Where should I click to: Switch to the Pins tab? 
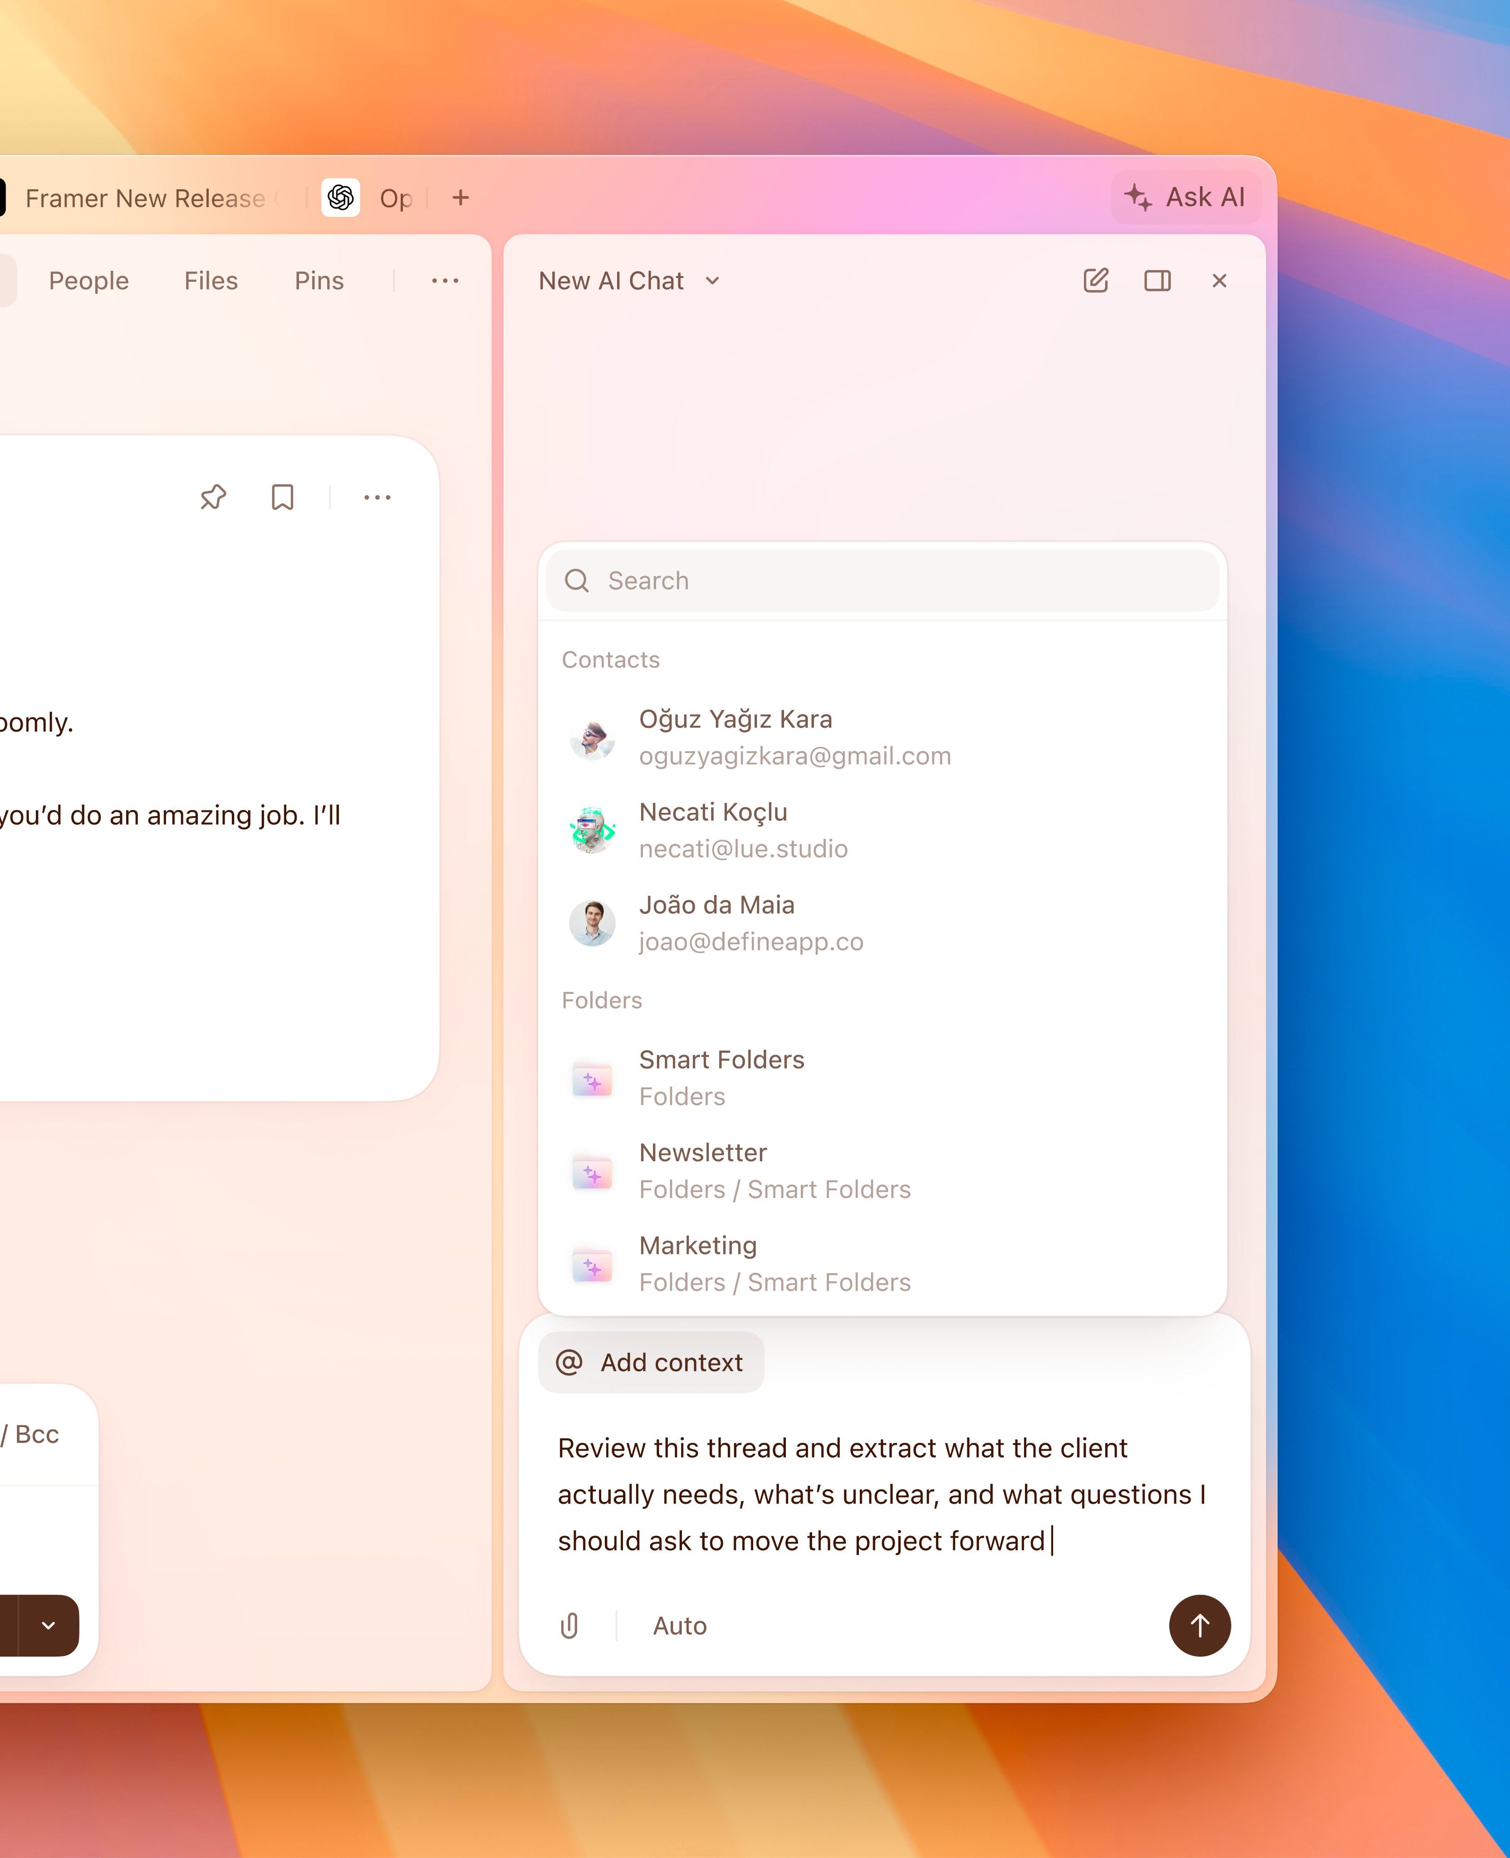(319, 281)
